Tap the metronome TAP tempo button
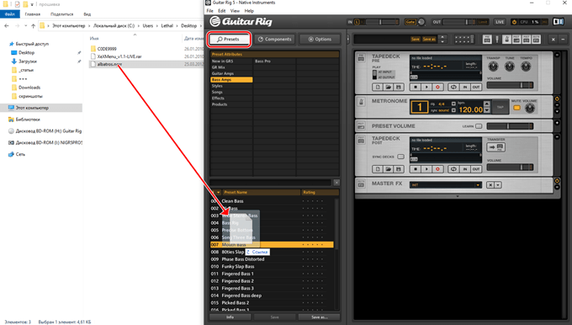 click(500, 107)
